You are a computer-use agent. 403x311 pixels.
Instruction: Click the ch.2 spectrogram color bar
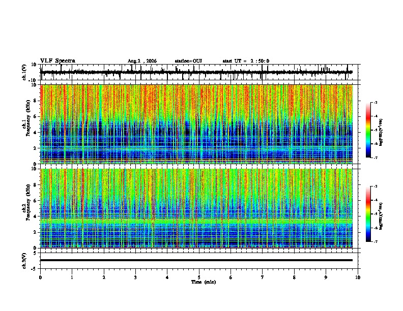(368, 214)
